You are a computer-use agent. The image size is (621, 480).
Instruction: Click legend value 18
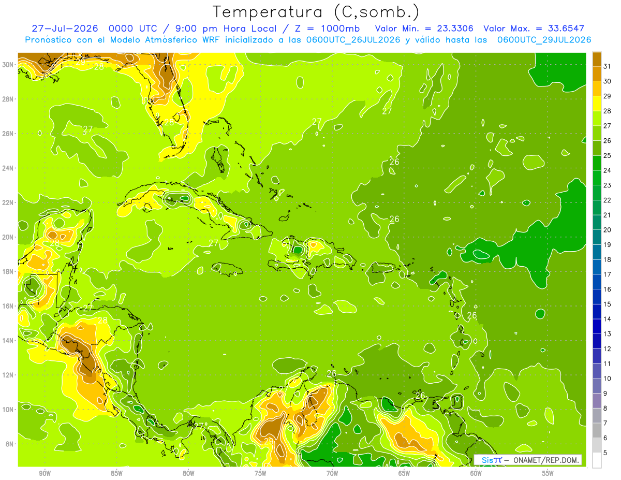607,260
